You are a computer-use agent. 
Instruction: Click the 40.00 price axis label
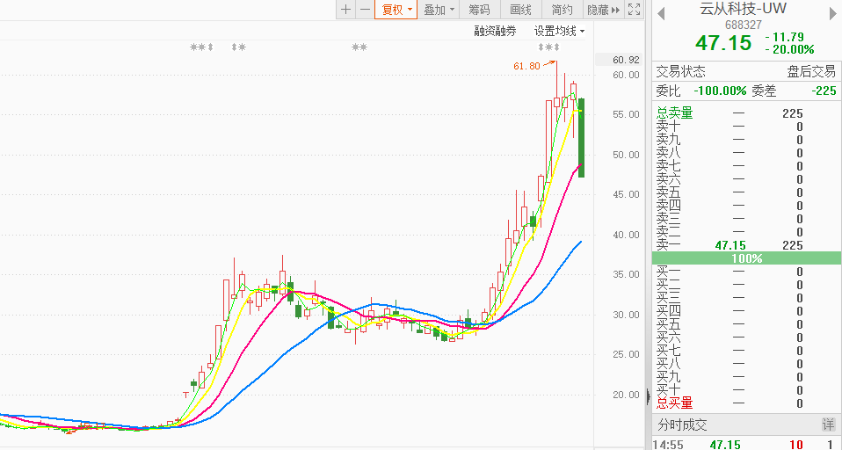(x=626, y=235)
